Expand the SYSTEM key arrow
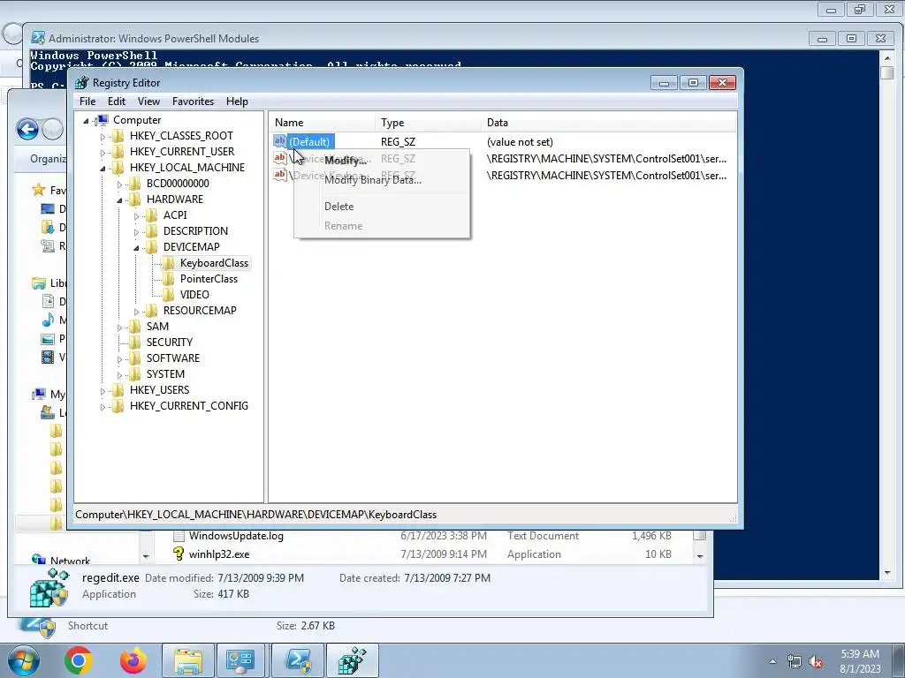 (119, 374)
